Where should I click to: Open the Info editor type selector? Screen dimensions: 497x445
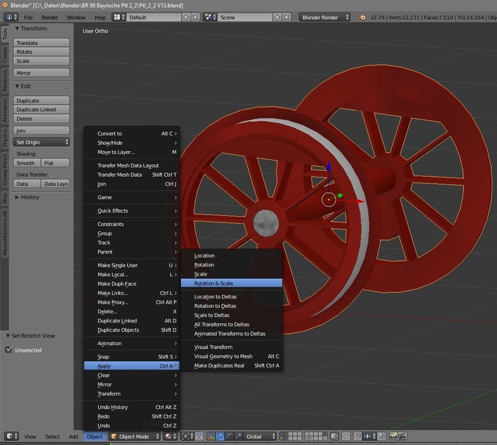(x=11, y=17)
